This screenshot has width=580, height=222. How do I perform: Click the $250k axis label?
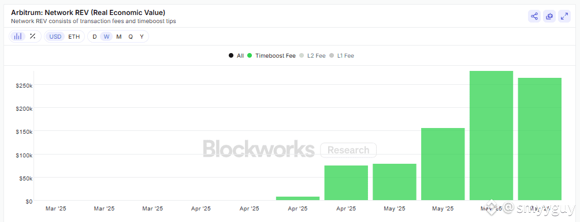pos(24,85)
